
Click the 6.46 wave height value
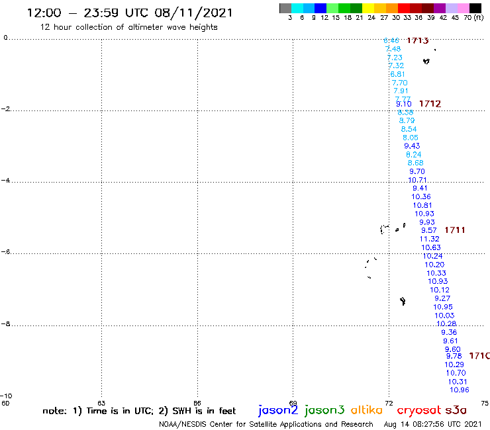click(x=391, y=40)
